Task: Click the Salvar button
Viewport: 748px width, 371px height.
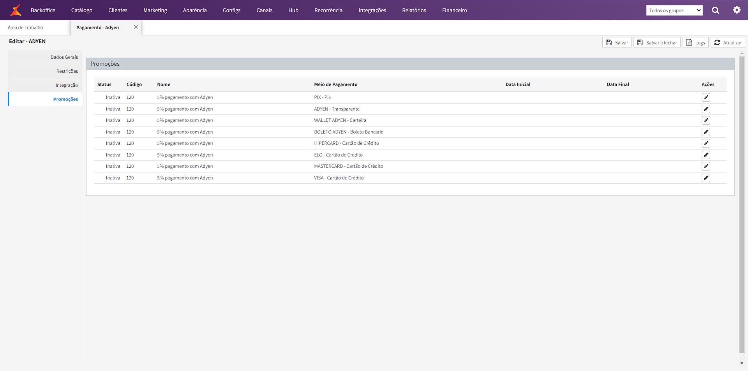Action: [x=617, y=42]
